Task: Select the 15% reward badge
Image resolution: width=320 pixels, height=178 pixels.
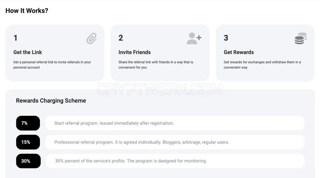Action: [28, 142]
